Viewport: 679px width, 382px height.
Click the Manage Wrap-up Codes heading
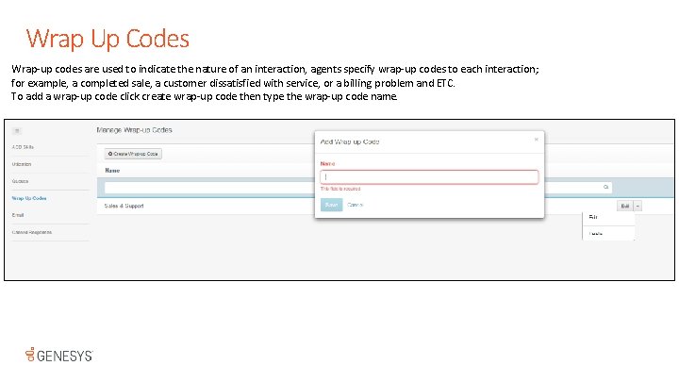[134, 130]
